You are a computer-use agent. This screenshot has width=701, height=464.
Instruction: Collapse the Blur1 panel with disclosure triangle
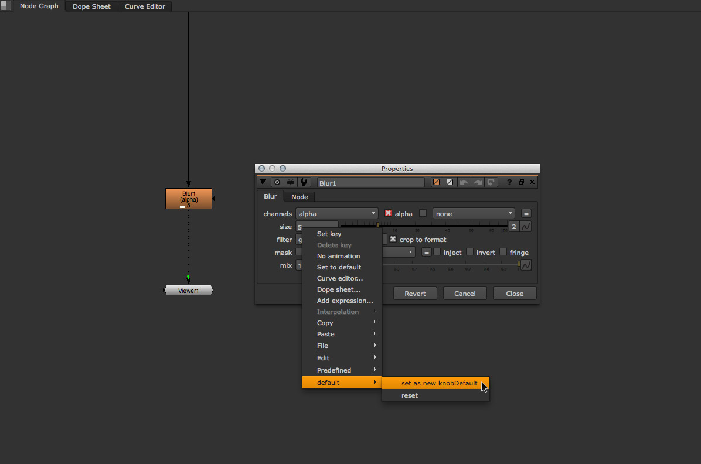coord(263,182)
